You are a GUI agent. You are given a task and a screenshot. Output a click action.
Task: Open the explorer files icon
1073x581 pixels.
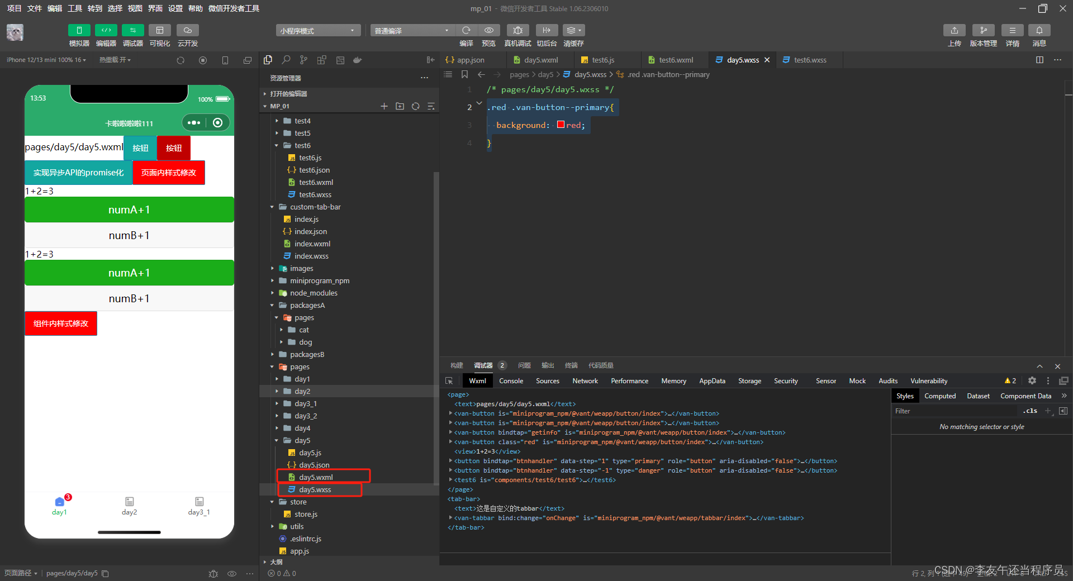pyautogui.click(x=268, y=60)
